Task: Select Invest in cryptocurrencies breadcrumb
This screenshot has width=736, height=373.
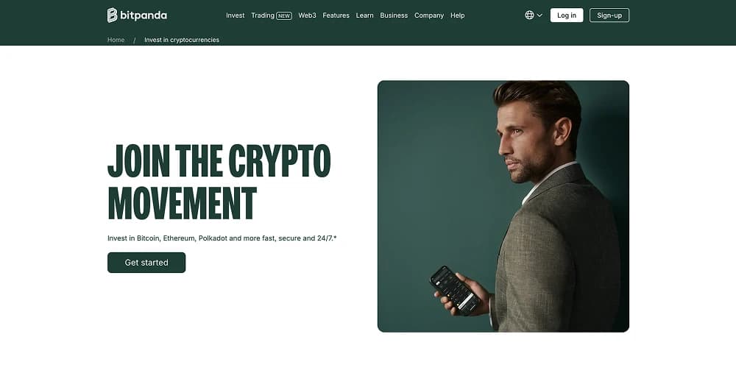Action: [182, 40]
